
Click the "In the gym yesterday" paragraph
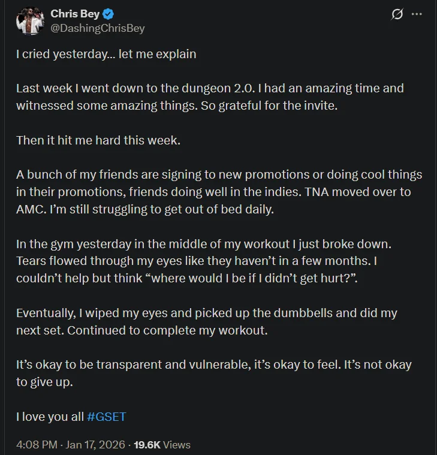[x=204, y=261]
